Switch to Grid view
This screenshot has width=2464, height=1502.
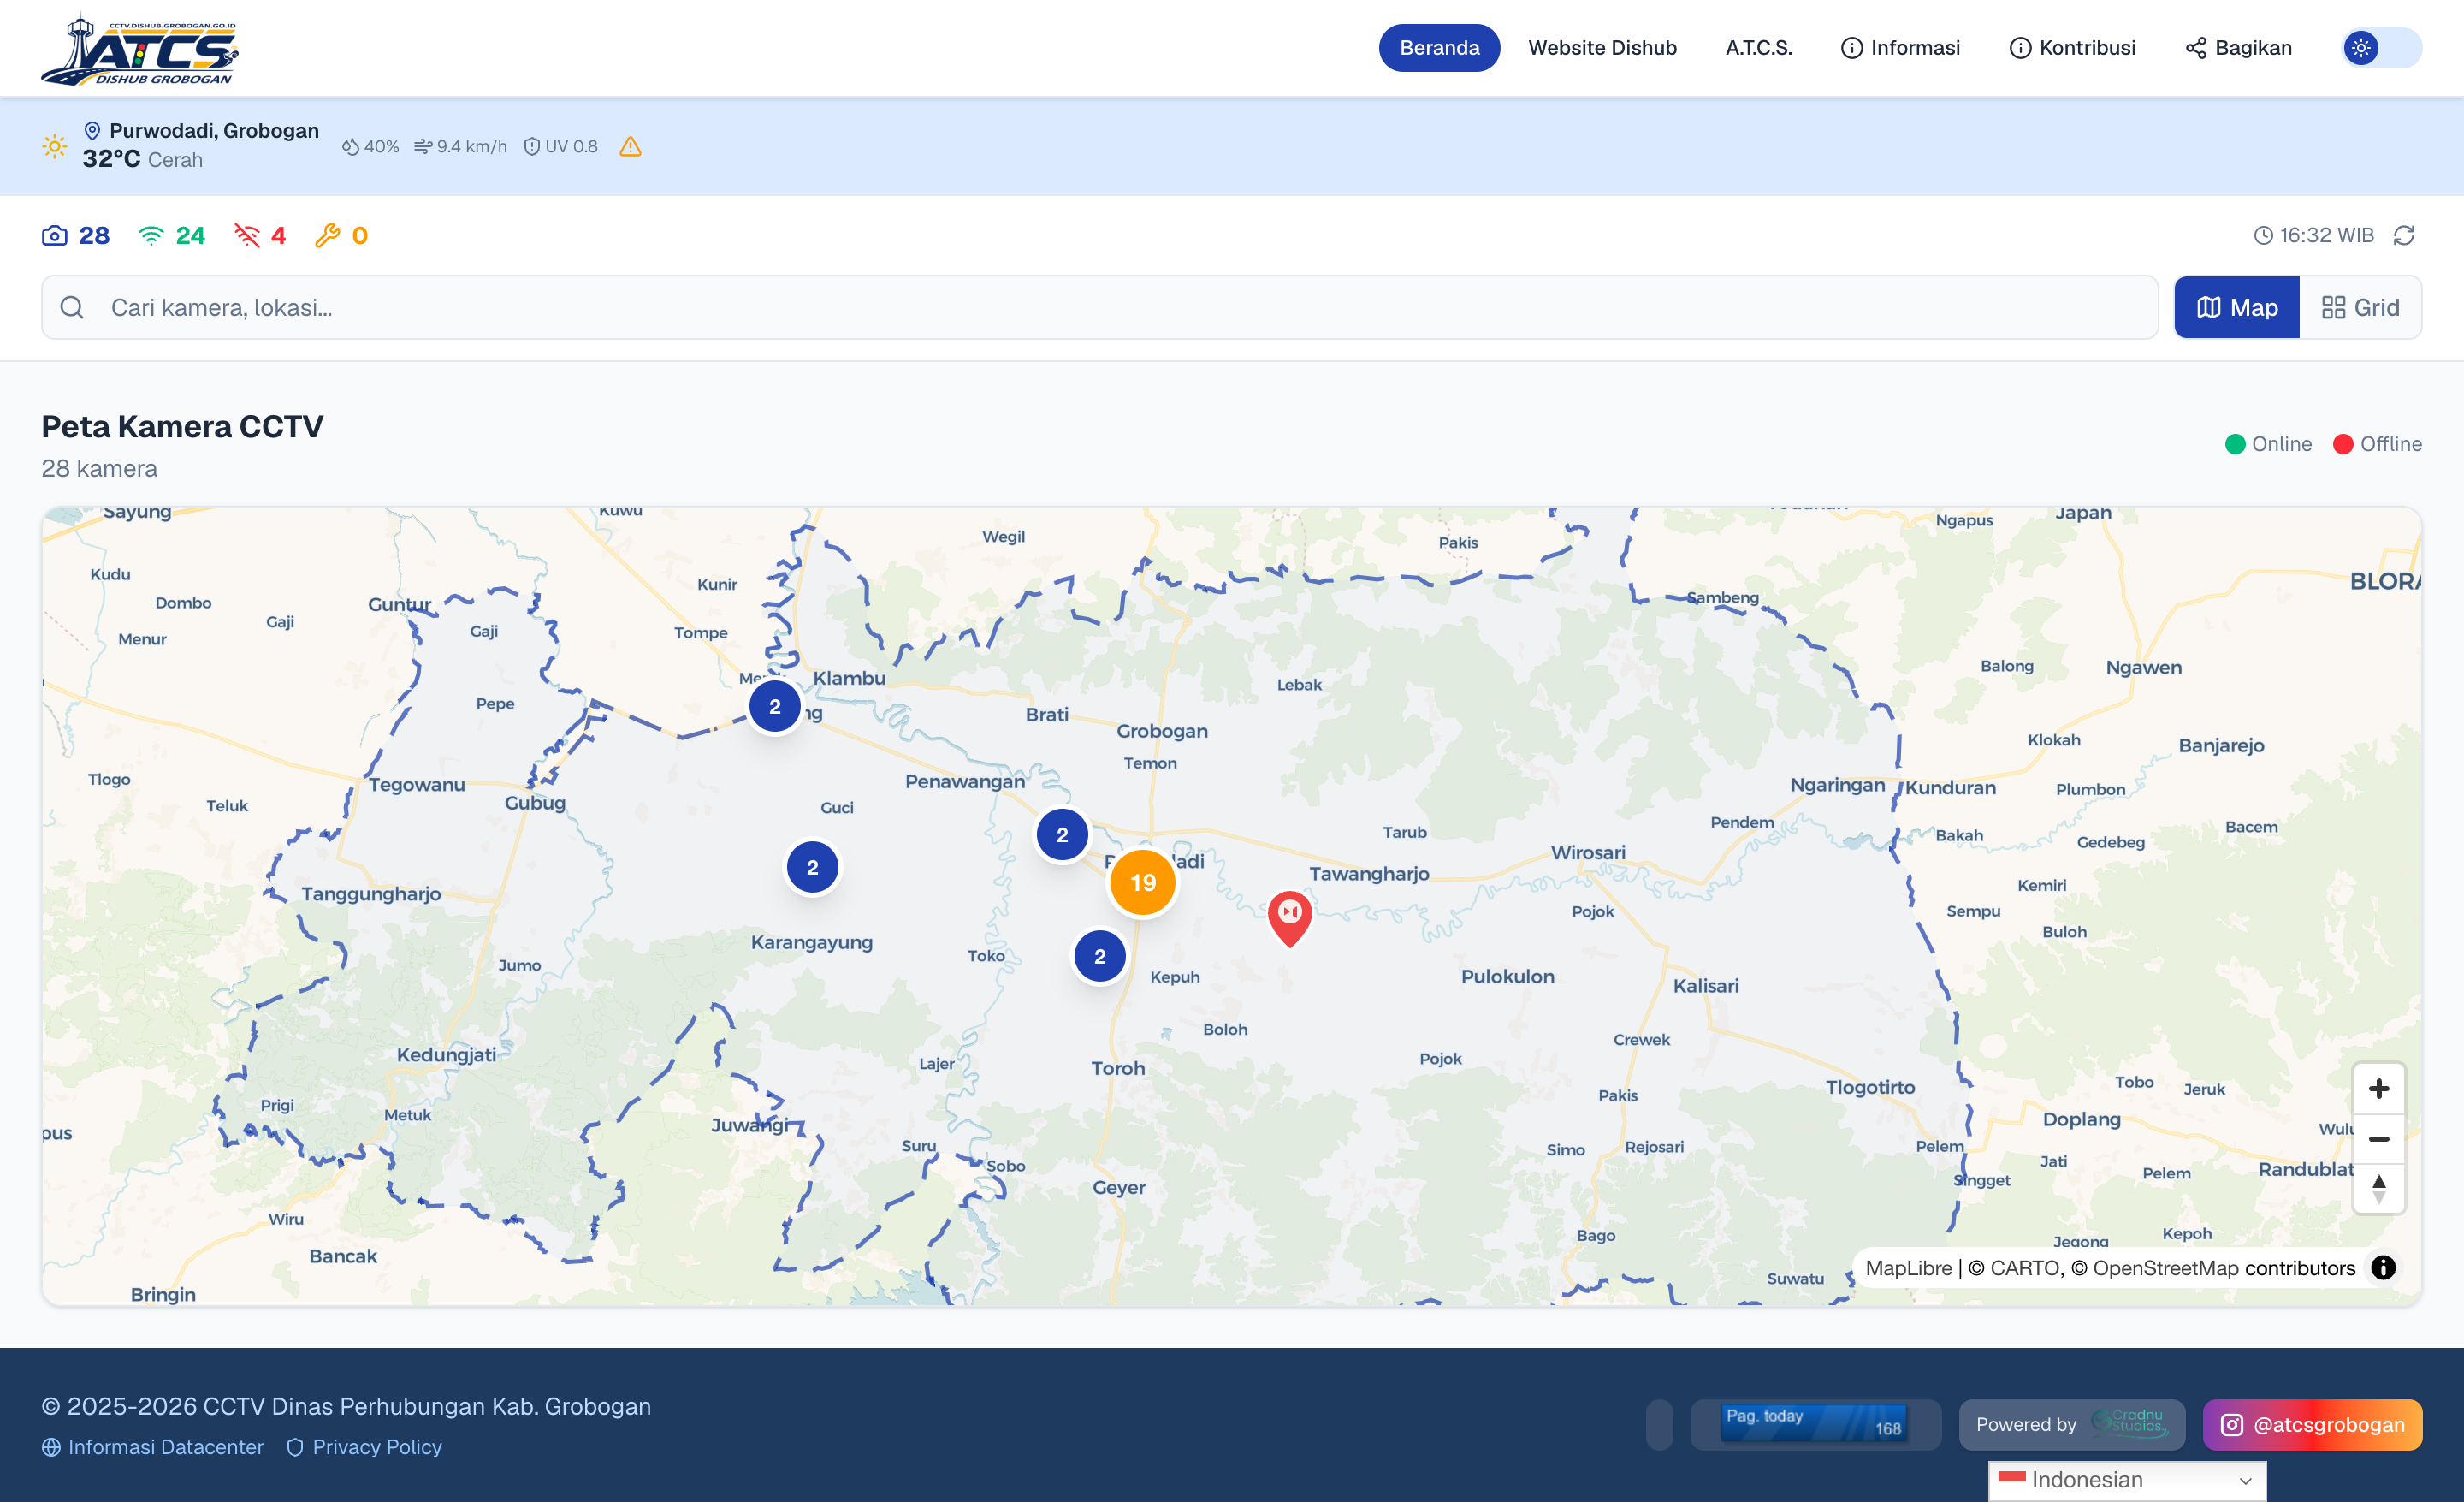2360,307
